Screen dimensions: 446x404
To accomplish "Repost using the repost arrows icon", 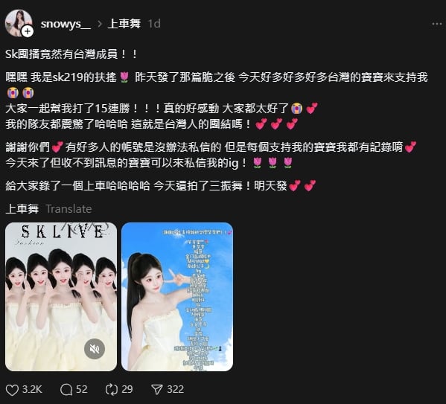I will tap(112, 390).
